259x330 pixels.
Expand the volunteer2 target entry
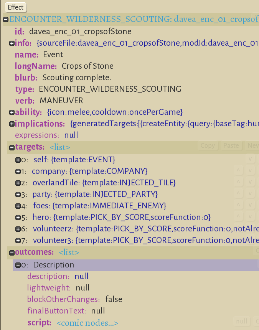pyautogui.click(x=18, y=229)
